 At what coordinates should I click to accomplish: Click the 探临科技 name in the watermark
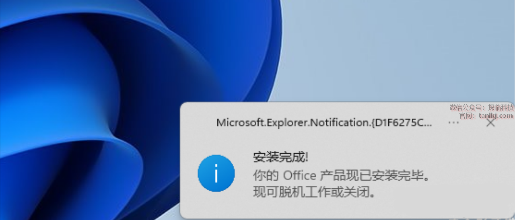click(501, 107)
